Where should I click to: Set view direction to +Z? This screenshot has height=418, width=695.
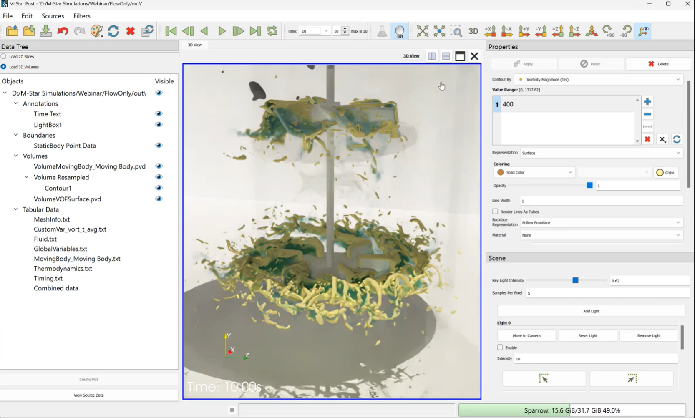[x=558, y=31]
